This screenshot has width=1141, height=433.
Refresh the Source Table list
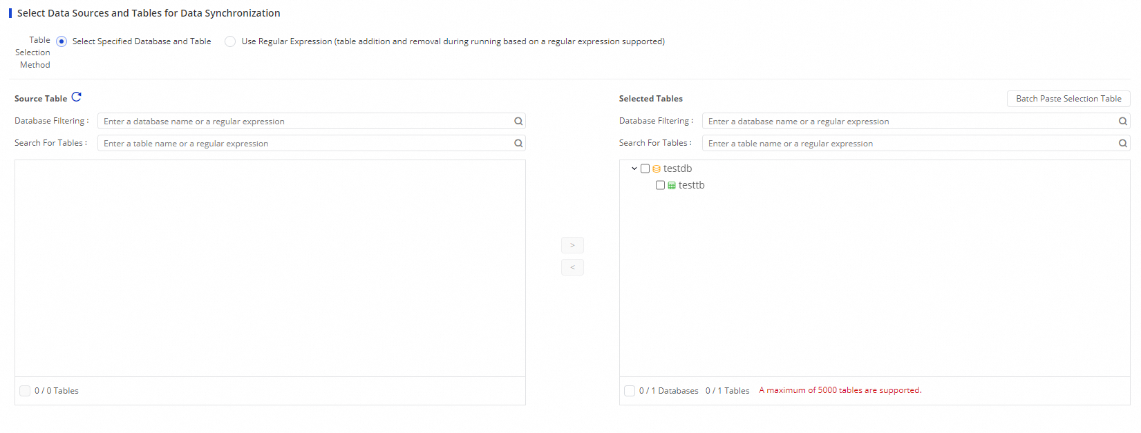point(77,97)
